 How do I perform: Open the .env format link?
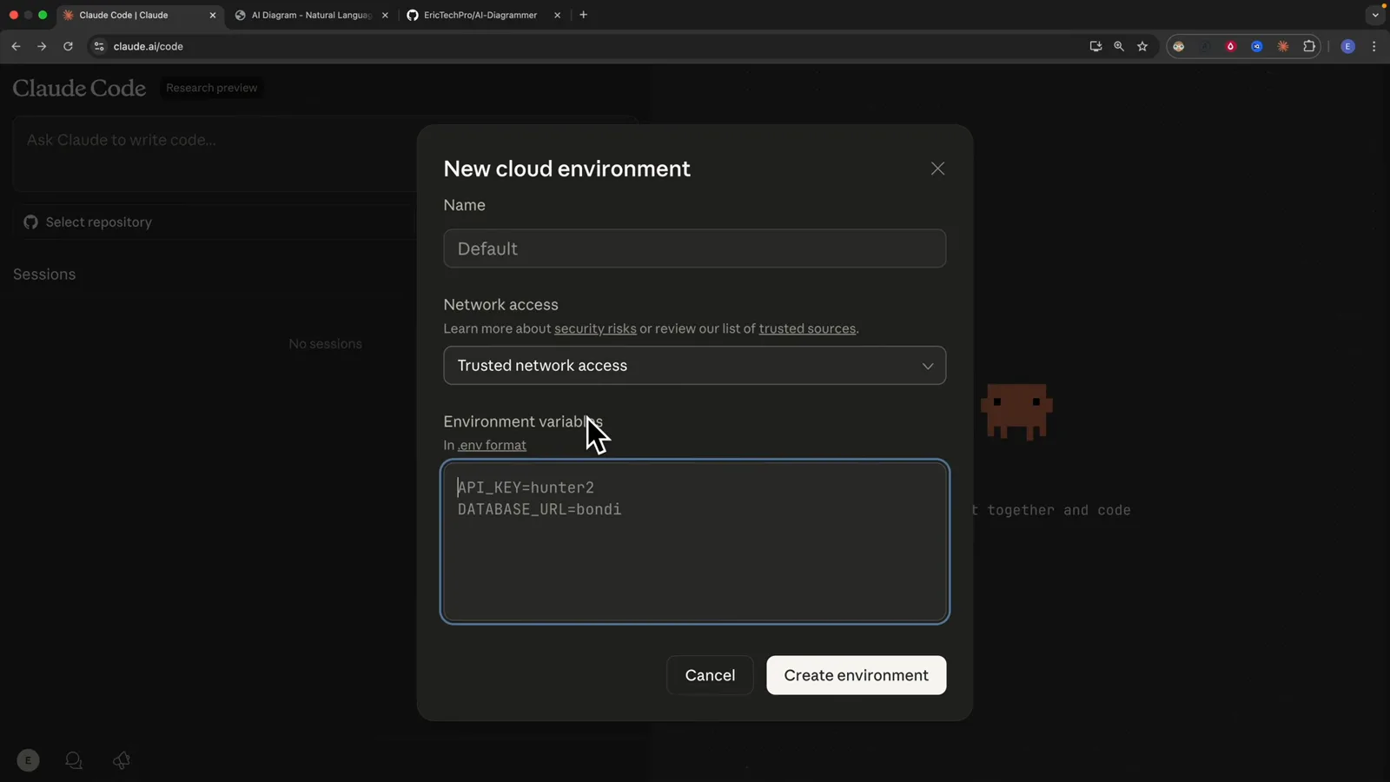(x=493, y=445)
